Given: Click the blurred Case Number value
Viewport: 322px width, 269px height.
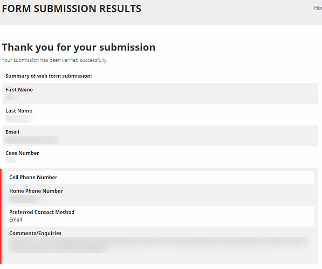Looking at the screenshot, I should click(x=10, y=160).
